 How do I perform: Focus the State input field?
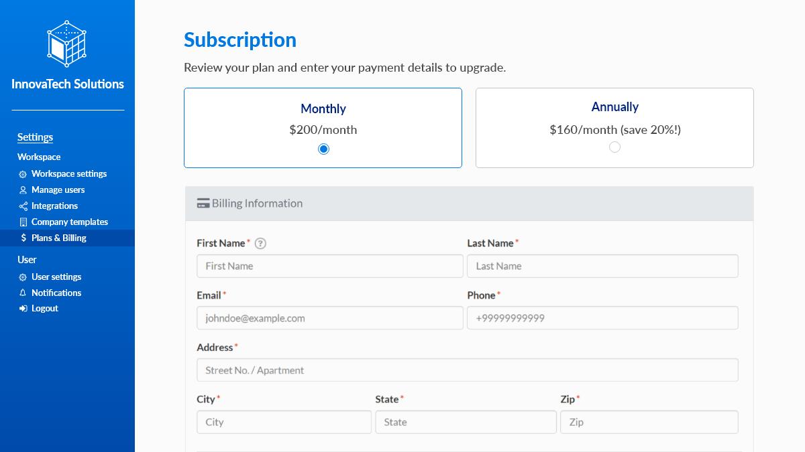coord(466,422)
